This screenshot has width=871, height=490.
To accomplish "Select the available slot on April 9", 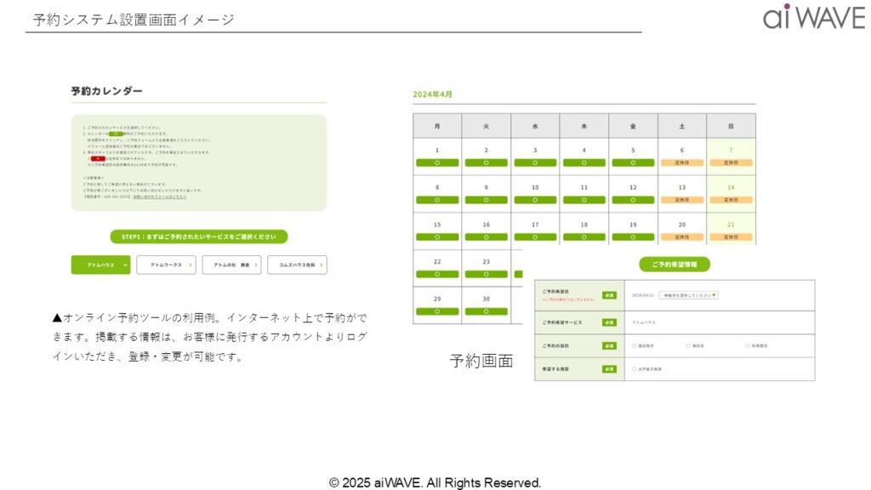I will click(x=486, y=199).
